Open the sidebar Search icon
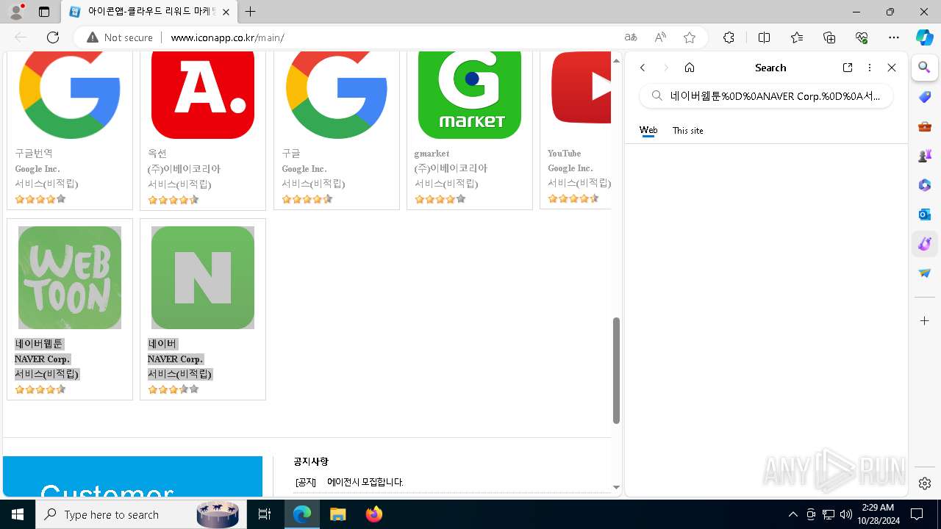This screenshot has width=941, height=529. [x=925, y=68]
